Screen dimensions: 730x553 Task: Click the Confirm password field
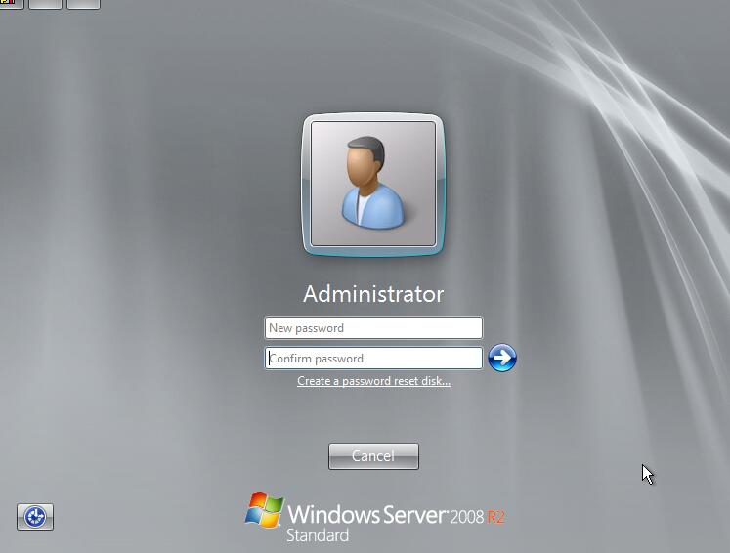pos(373,358)
